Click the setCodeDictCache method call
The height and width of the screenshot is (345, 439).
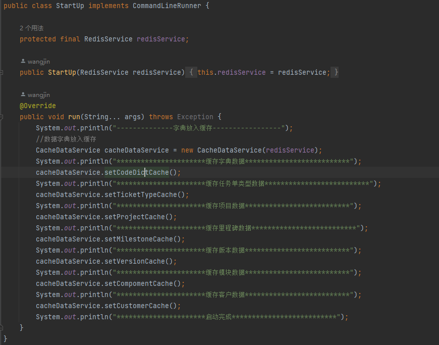tap(137, 172)
